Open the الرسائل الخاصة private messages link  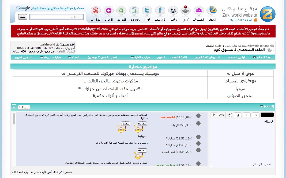pyautogui.click(x=66, y=51)
